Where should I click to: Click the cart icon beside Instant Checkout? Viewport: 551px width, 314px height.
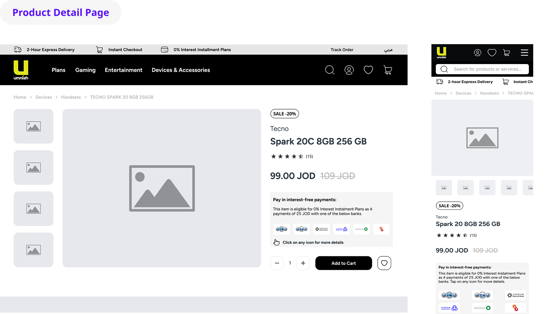[x=99, y=50]
